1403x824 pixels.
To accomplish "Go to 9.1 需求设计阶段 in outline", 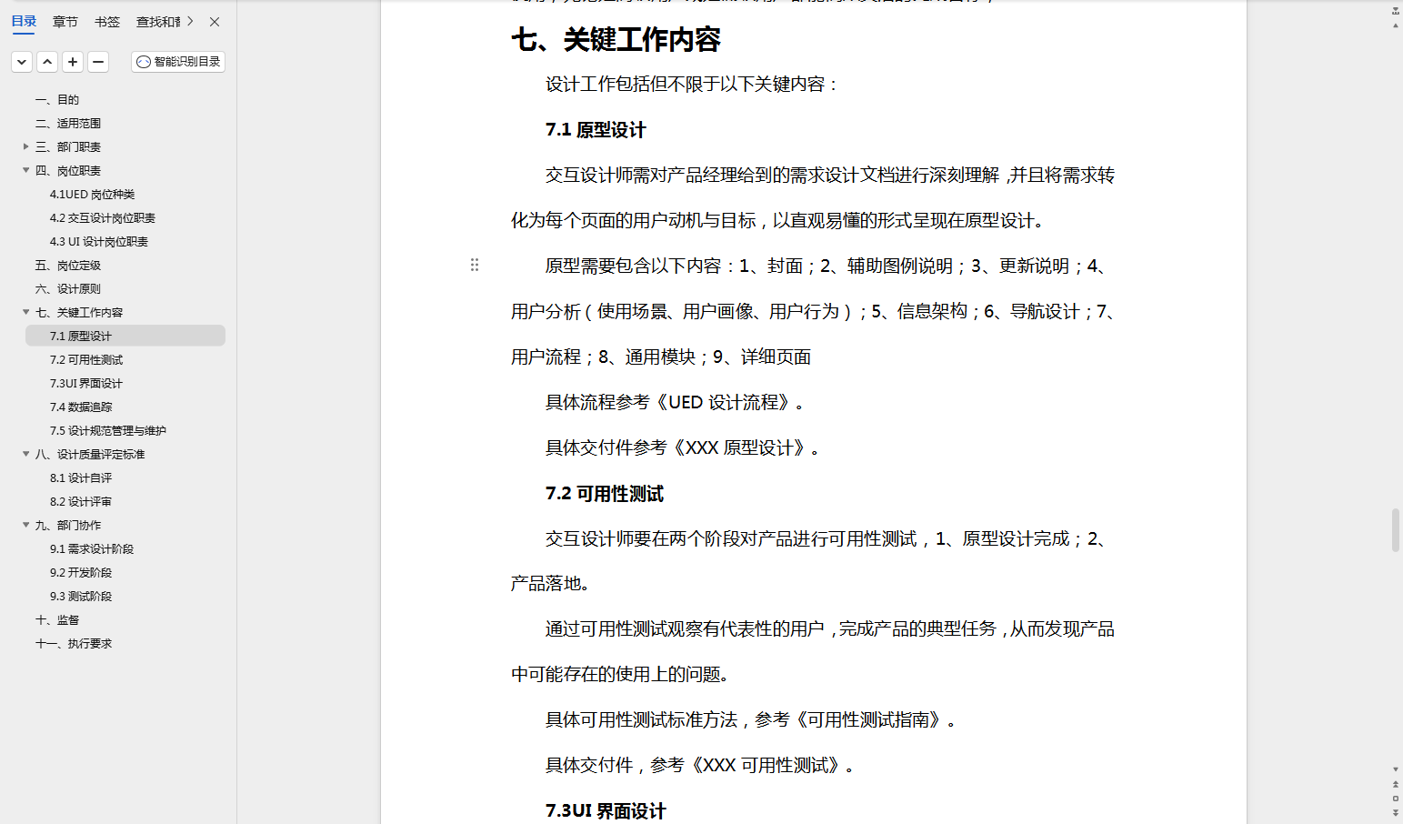I will [92, 549].
